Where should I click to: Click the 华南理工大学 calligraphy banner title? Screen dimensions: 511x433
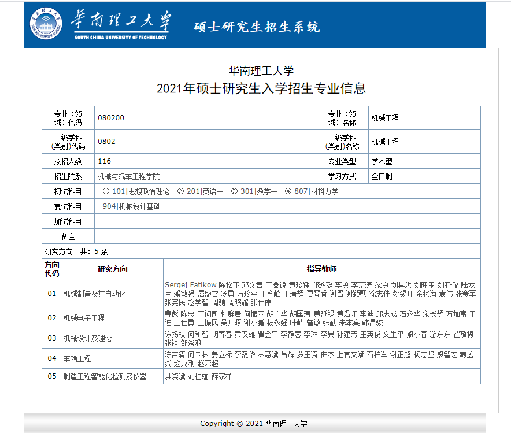[x=121, y=20]
